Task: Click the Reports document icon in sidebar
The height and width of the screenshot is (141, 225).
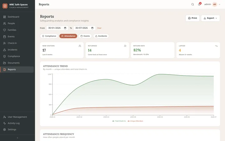Action: coord(5,70)
